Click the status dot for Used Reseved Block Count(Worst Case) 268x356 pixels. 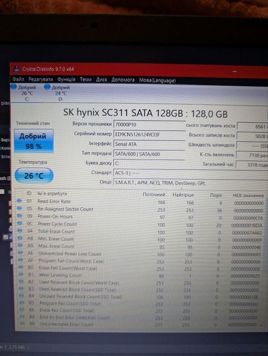tap(21, 282)
